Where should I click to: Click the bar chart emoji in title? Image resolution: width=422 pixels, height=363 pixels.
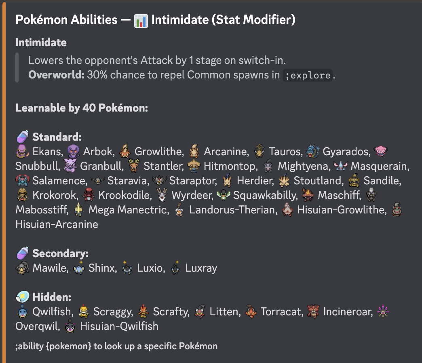click(141, 20)
